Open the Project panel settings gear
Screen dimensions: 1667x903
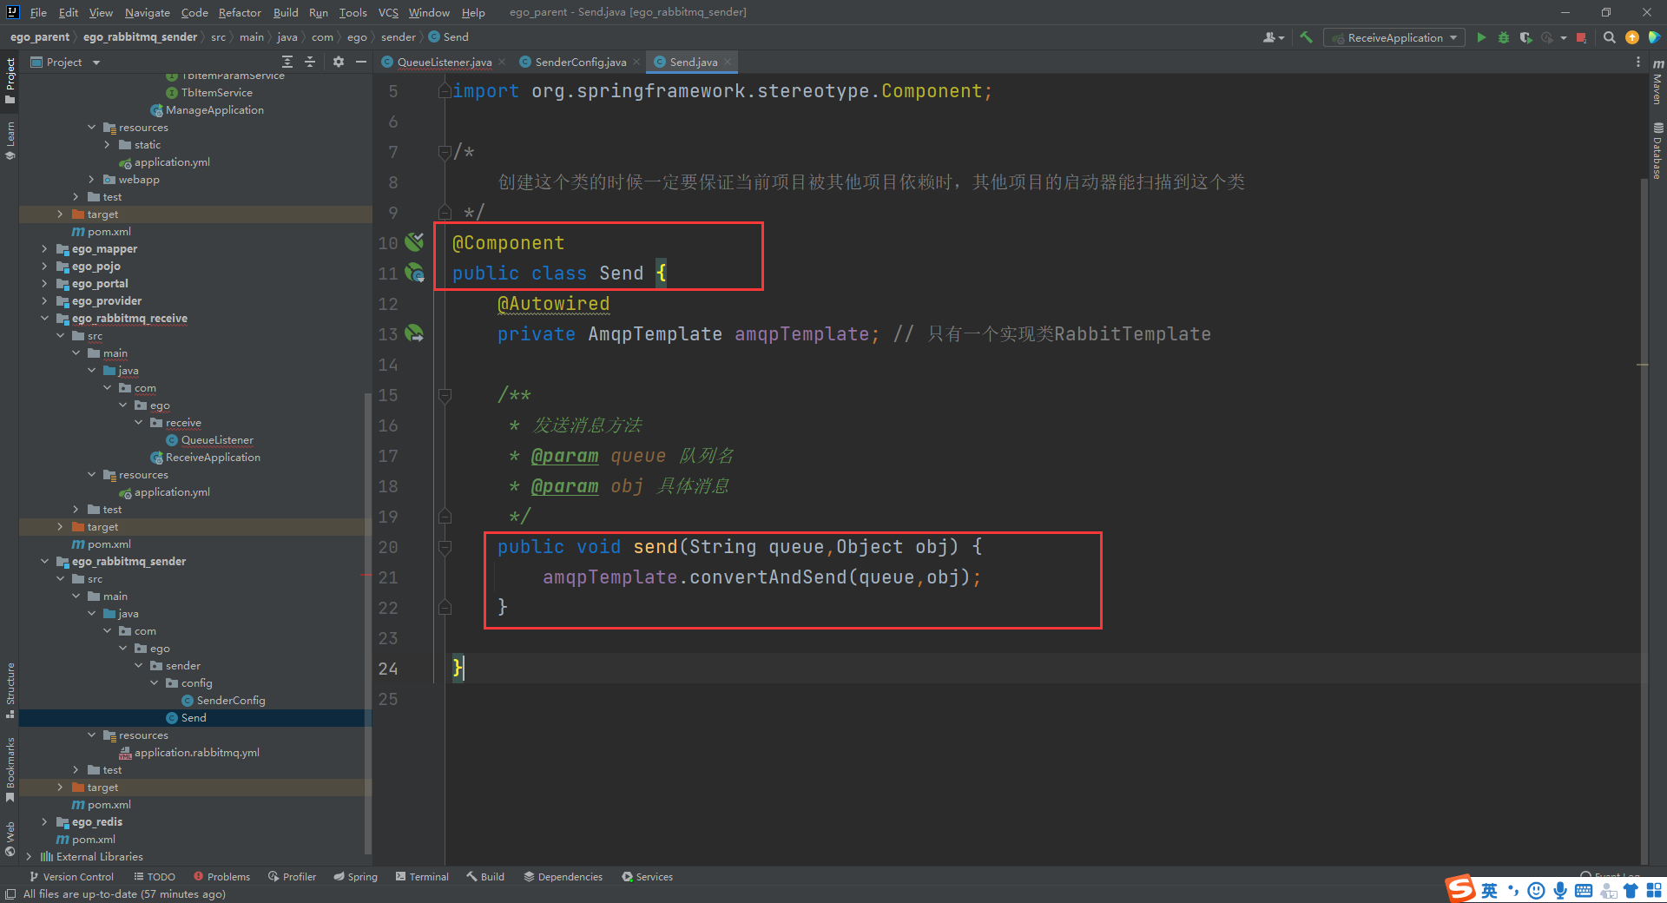tap(339, 62)
